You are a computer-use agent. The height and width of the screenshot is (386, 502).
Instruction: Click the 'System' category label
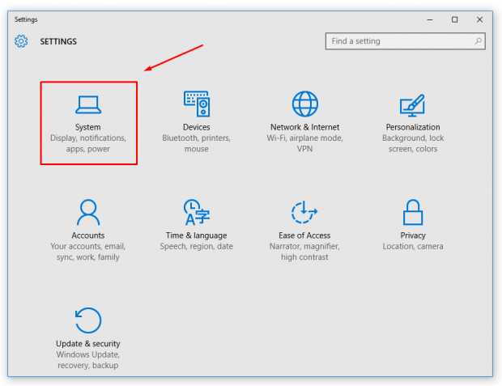pos(88,127)
